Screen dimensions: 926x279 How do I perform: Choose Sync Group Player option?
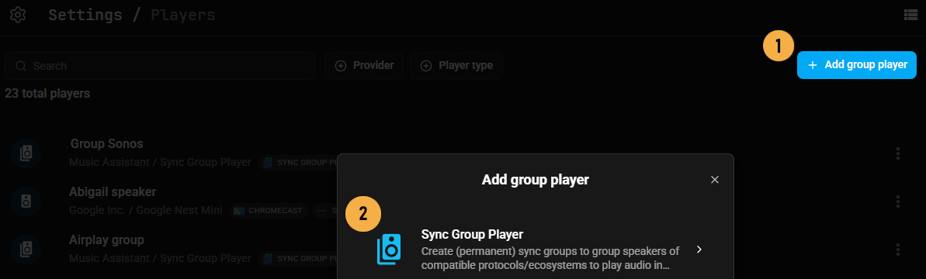click(536, 250)
